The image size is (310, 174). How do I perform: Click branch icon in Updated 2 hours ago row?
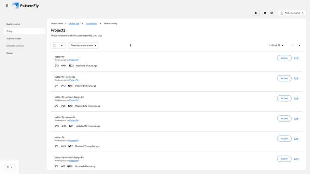[x=55, y=65]
